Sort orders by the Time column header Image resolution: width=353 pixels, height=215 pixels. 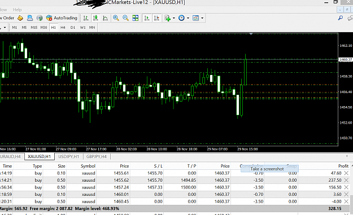pyautogui.click(x=7, y=166)
